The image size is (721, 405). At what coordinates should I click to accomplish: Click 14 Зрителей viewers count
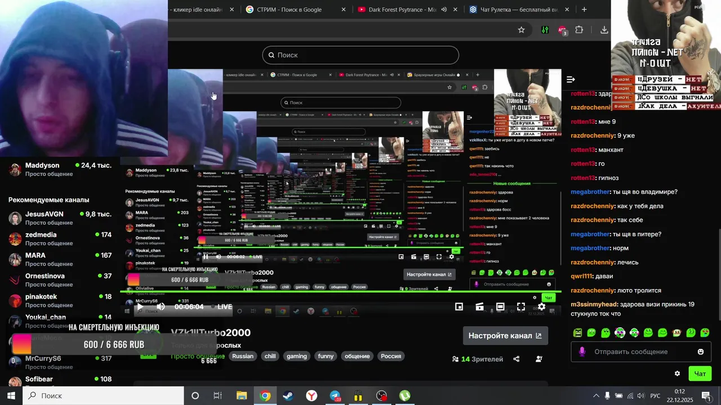pyautogui.click(x=477, y=359)
